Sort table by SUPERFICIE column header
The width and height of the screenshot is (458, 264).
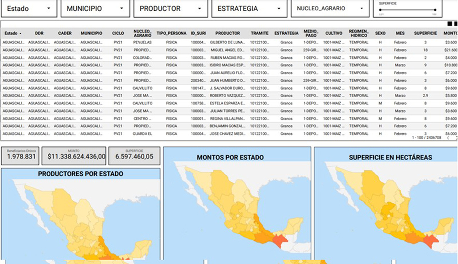[426, 34]
